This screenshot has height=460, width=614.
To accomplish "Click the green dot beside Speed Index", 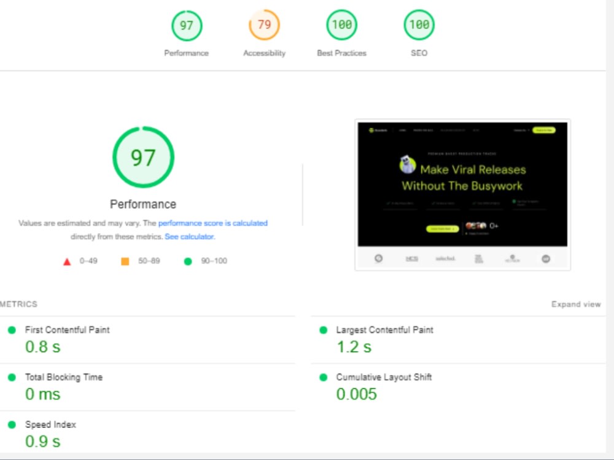I will click(x=12, y=425).
